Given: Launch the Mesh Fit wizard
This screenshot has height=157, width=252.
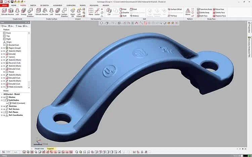Looking at the screenshot, I should coord(73,12).
